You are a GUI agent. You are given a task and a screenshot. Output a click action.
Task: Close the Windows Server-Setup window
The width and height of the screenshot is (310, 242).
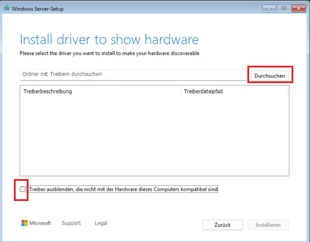[x=299, y=8]
